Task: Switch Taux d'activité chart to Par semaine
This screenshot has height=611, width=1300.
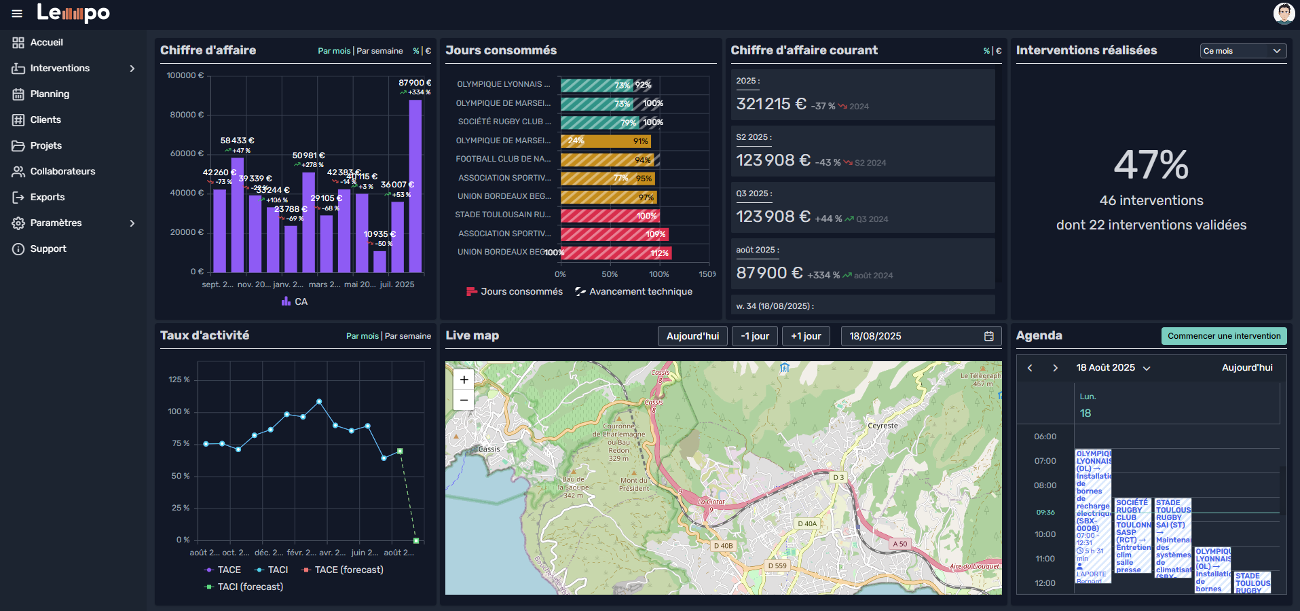Action: (x=408, y=336)
